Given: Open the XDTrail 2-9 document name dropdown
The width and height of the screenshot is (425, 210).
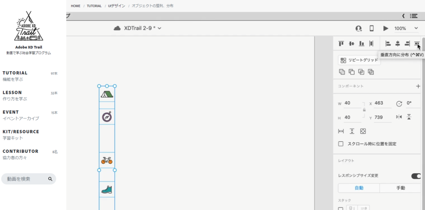Looking at the screenshot, I should (137, 28).
